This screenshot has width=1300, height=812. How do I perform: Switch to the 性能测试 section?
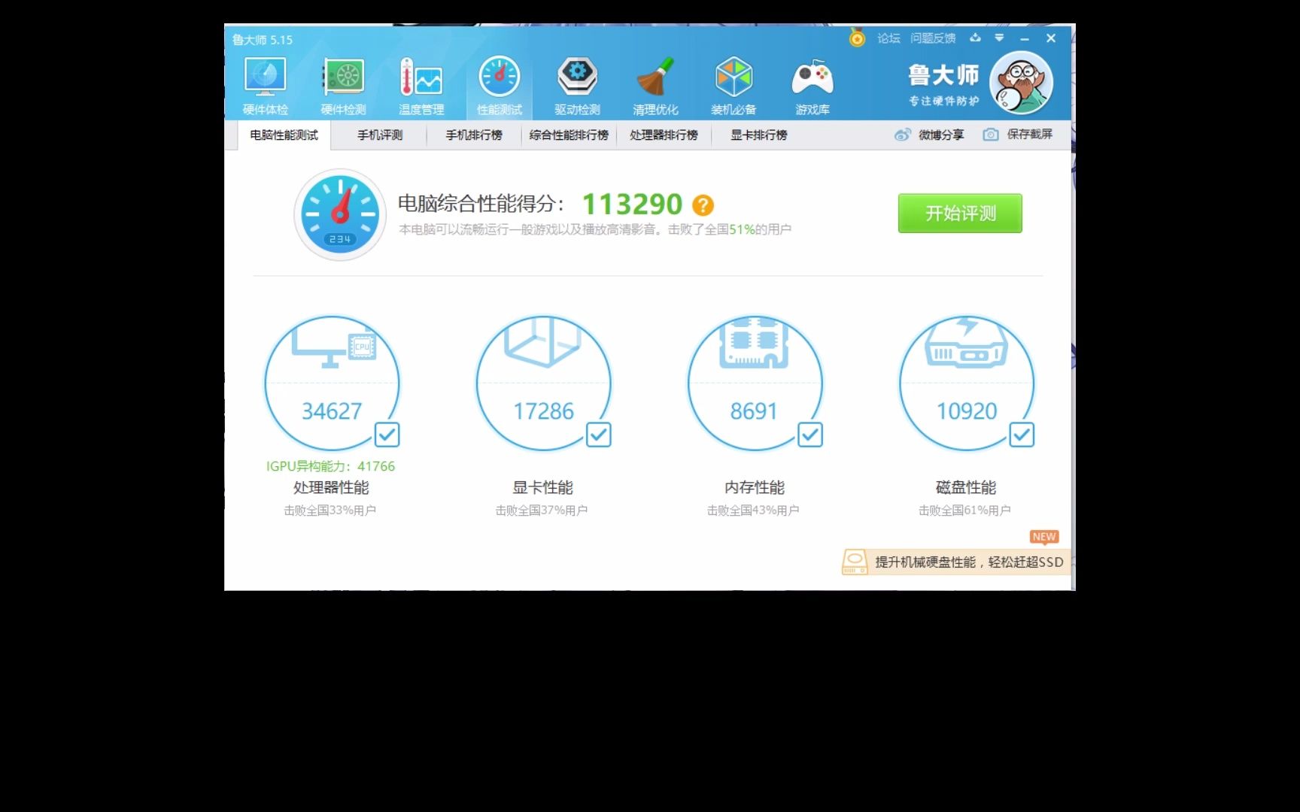pyautogui.click(x=500, y=84)
